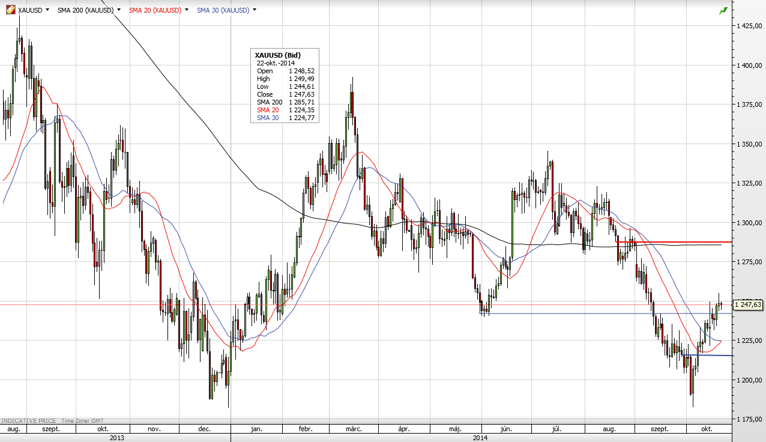Image resolution: width=766 pixels, height=442 pixels.
Task: Expand the blue SMA 30 (XAUUSD) dropdown arrow
Action: pyautogui.click(x=255, y=10)
